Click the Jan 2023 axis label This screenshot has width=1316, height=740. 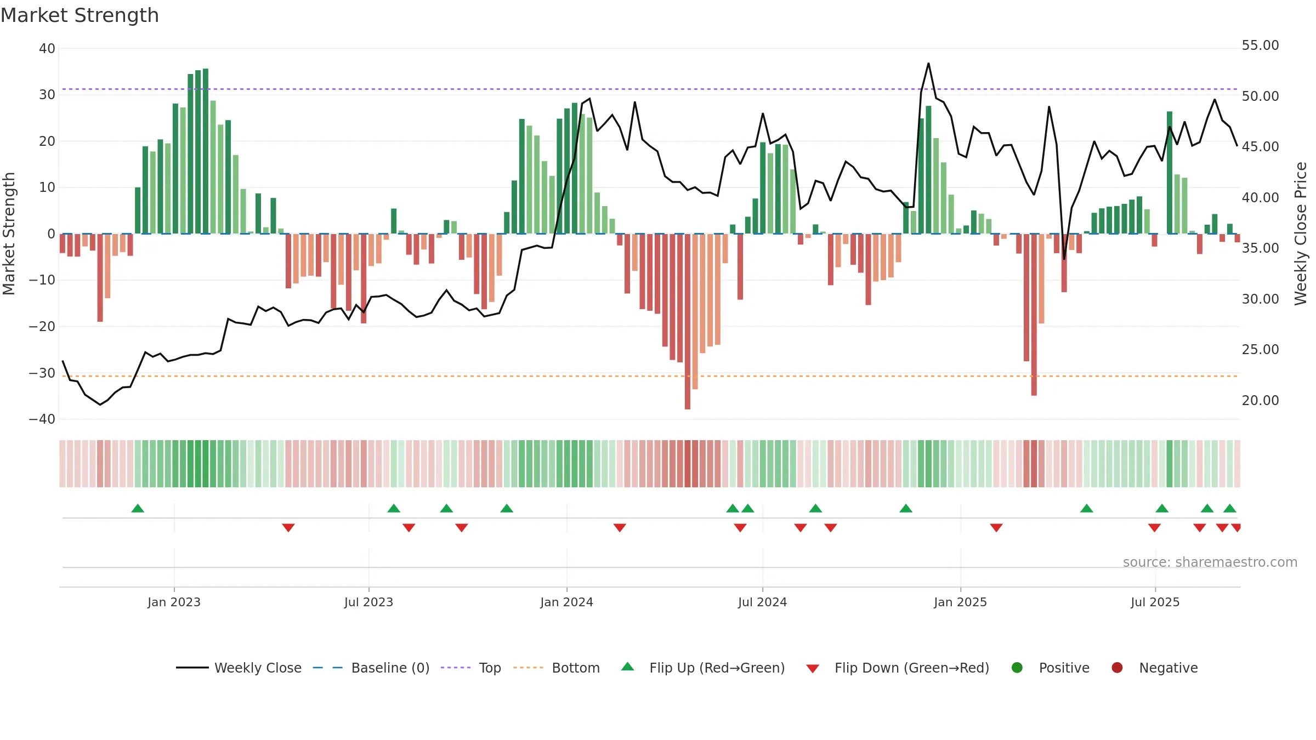point(174,602)
